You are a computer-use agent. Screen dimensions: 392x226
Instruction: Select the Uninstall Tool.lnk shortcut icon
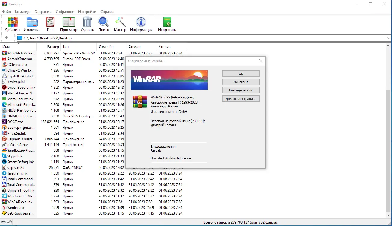(x=4, y=190)
